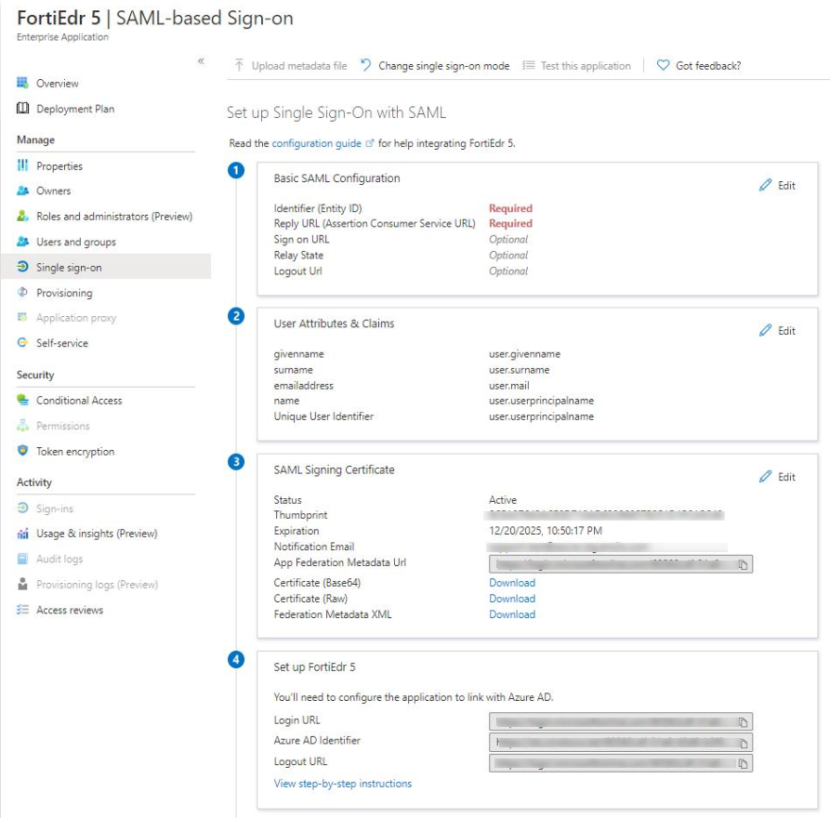
Task: Click the Overview icon in sidebar
Action: click(x=23, y=84)
